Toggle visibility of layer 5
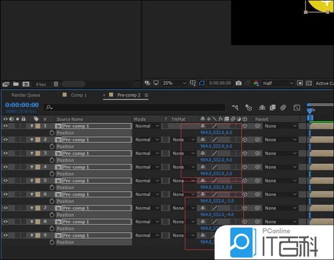The width and height of the screenshot is (334, 260). (6, 180)
